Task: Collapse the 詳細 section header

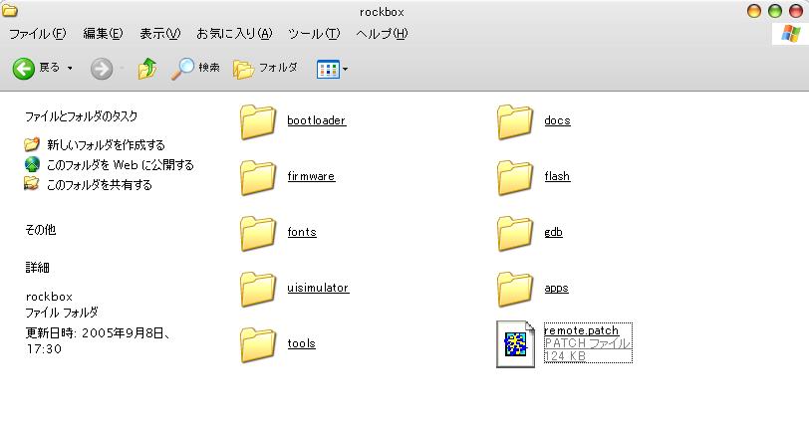Action: tap(37, 268)
